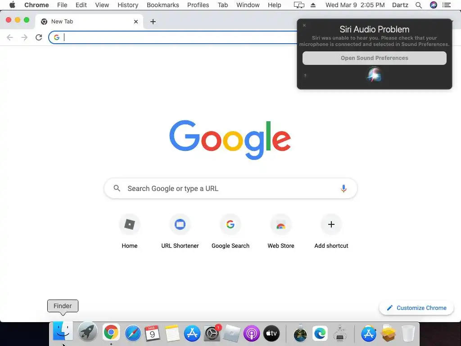The height and width of the screenshot is (346, 461).
Task: Open the Edit menu
Action: (x=81, y=5)
